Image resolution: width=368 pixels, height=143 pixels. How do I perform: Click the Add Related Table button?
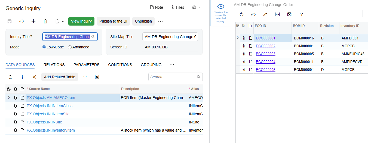(x=60, y=77)
